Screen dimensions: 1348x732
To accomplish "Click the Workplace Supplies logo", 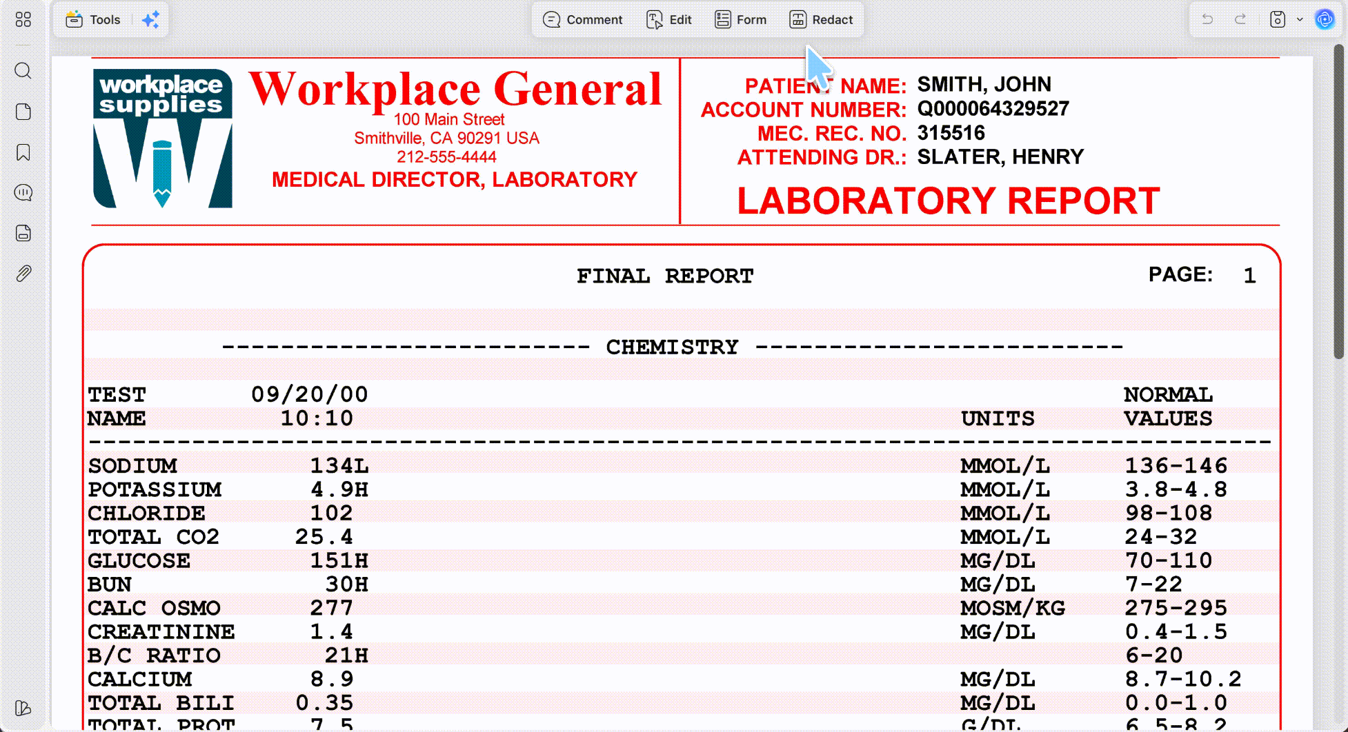I will point(163,139).
